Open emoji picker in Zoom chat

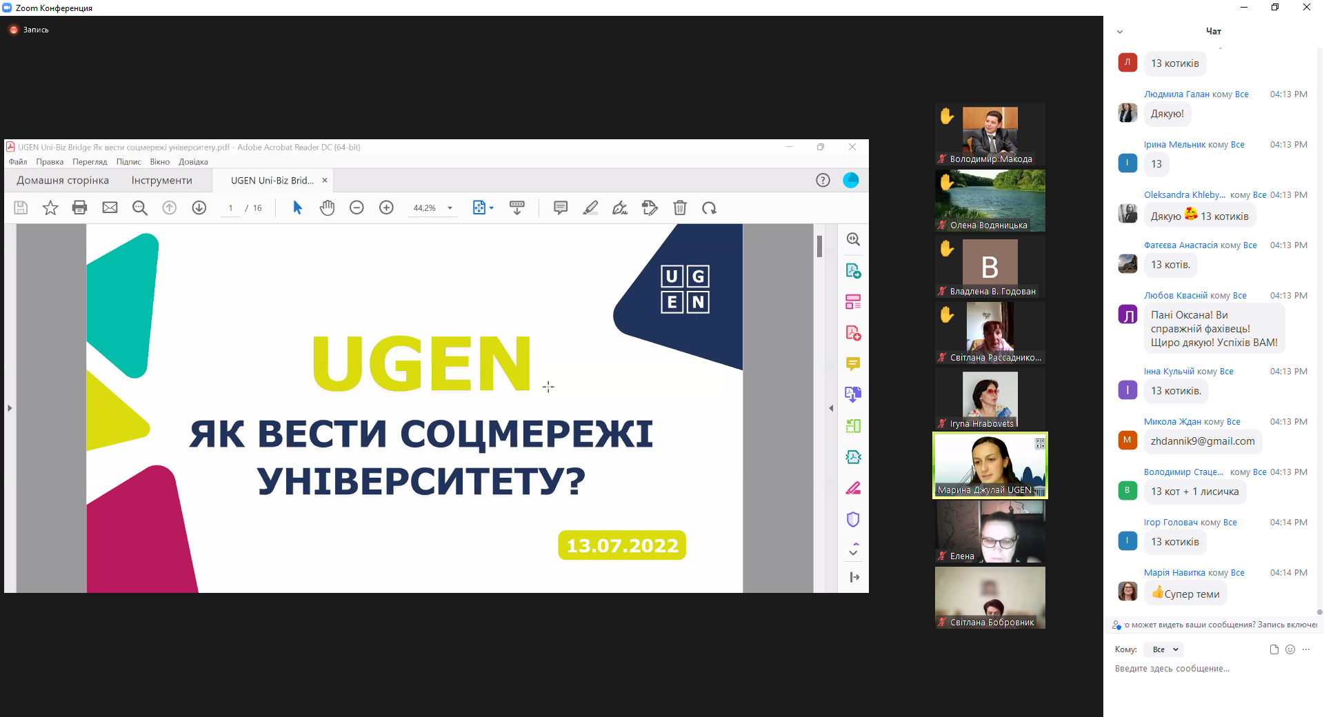(x=1290, y=649)
